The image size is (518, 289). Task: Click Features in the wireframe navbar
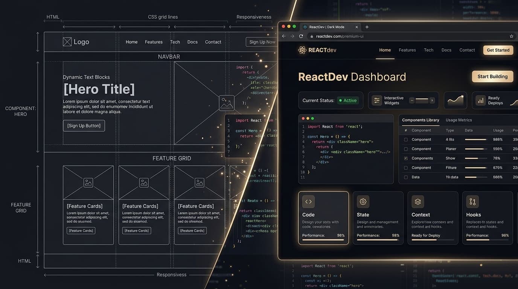click(154, 42)
